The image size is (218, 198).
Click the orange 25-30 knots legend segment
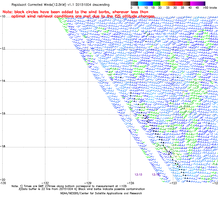(x=172, y=3)
